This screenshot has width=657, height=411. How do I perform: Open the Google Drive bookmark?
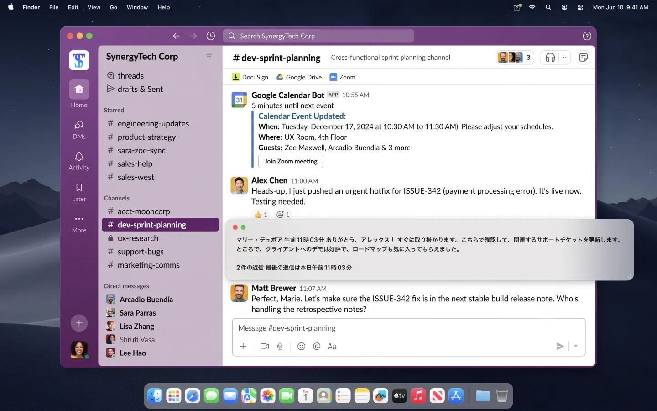tap(299, 77)
